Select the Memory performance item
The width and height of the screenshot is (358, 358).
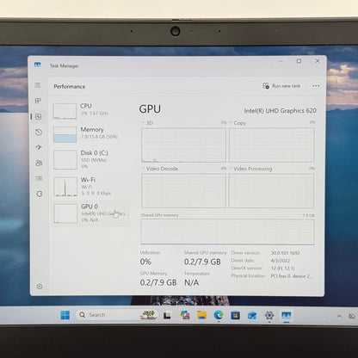click(90, 134)
